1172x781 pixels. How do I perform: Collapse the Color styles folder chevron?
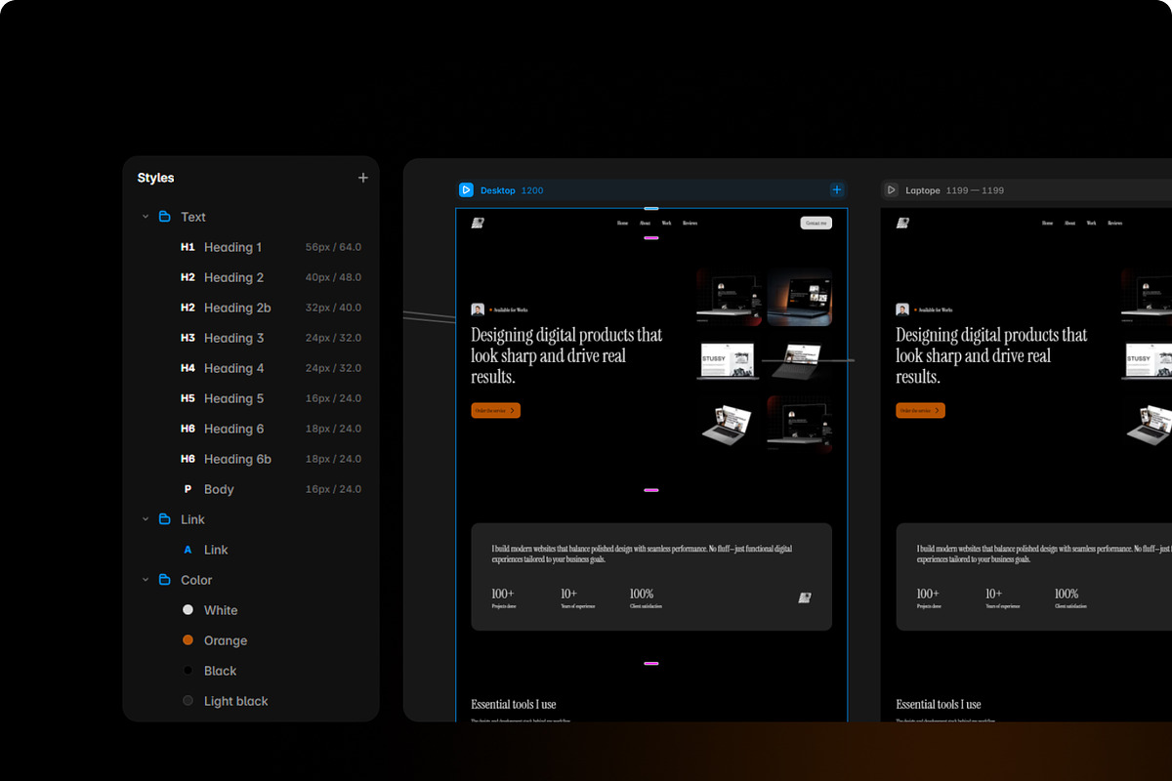(146, 580)
